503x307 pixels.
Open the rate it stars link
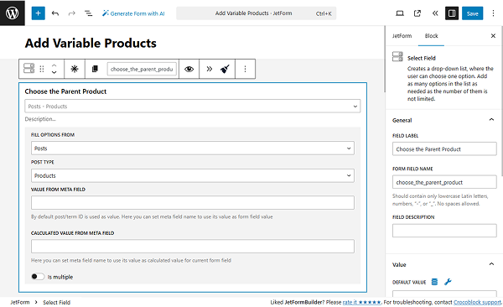pyautogui.click(x=361, y=302)
